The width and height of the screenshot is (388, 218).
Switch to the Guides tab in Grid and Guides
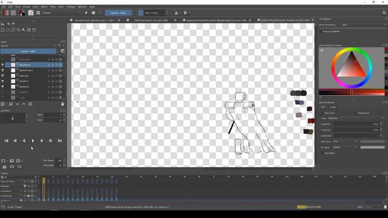[x=333, y=107]
